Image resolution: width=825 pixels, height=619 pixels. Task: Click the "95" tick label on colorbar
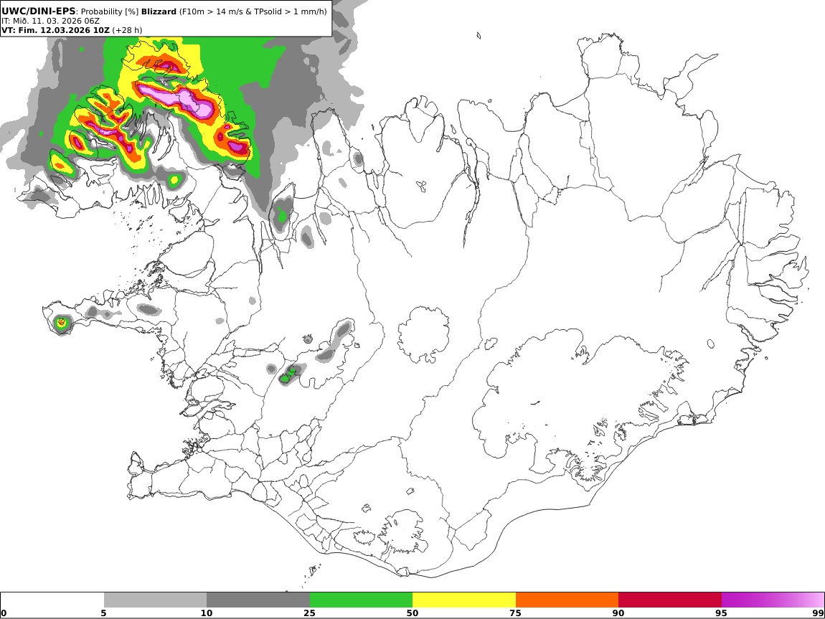721,613
